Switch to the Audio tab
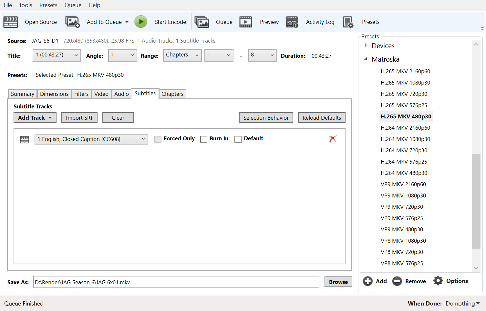This screenshot has width=486, height=311. (121, 94)
